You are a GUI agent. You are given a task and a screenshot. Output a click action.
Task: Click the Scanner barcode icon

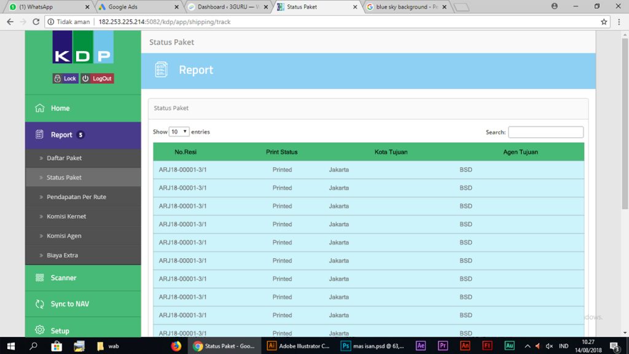(39, 278)
